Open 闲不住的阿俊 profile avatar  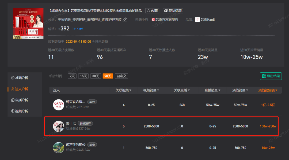coord(58,148)
